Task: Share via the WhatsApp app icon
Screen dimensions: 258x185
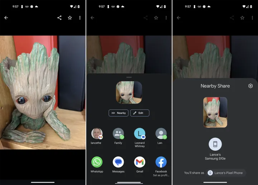Action: click(97, 162)
